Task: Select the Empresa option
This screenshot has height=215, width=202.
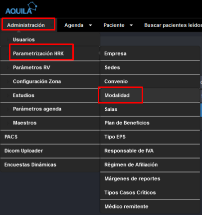Action: click(x=150, y=53)
